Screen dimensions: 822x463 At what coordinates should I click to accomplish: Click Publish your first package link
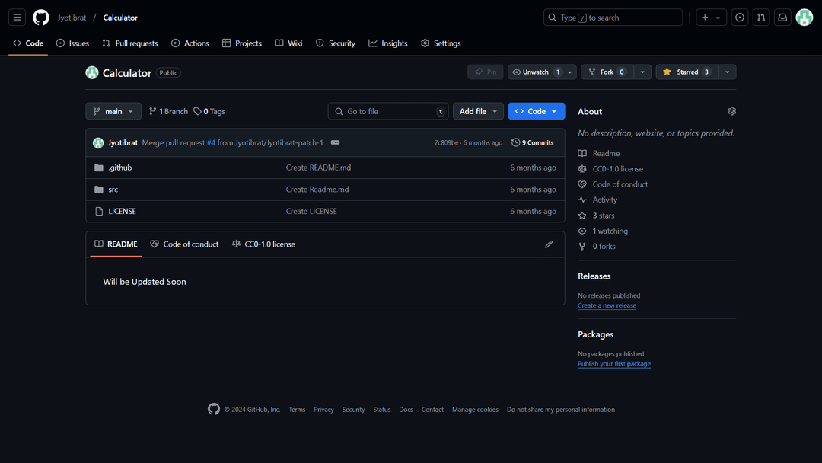614,364
